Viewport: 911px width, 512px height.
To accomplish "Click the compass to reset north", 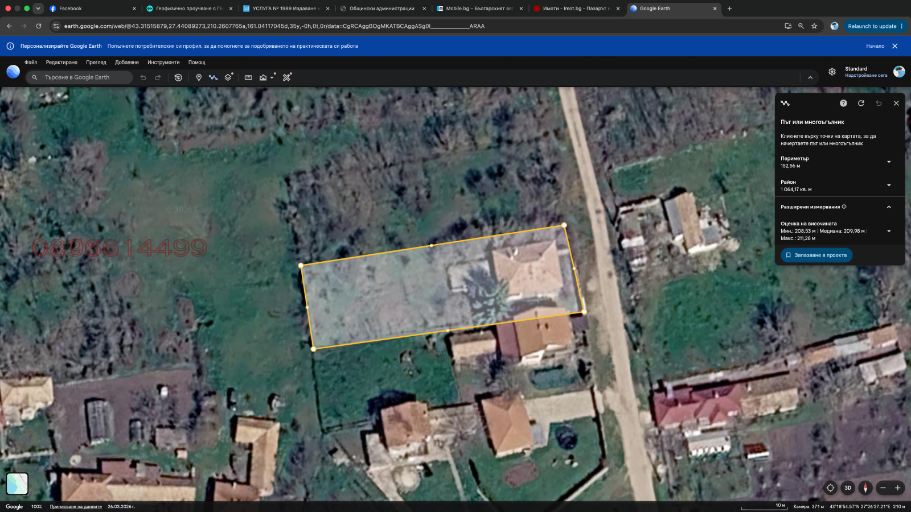I will click(865, 488).
